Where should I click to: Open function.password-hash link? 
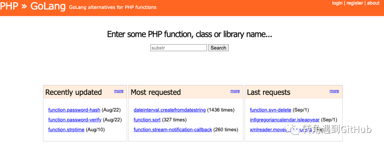point(74,110)
